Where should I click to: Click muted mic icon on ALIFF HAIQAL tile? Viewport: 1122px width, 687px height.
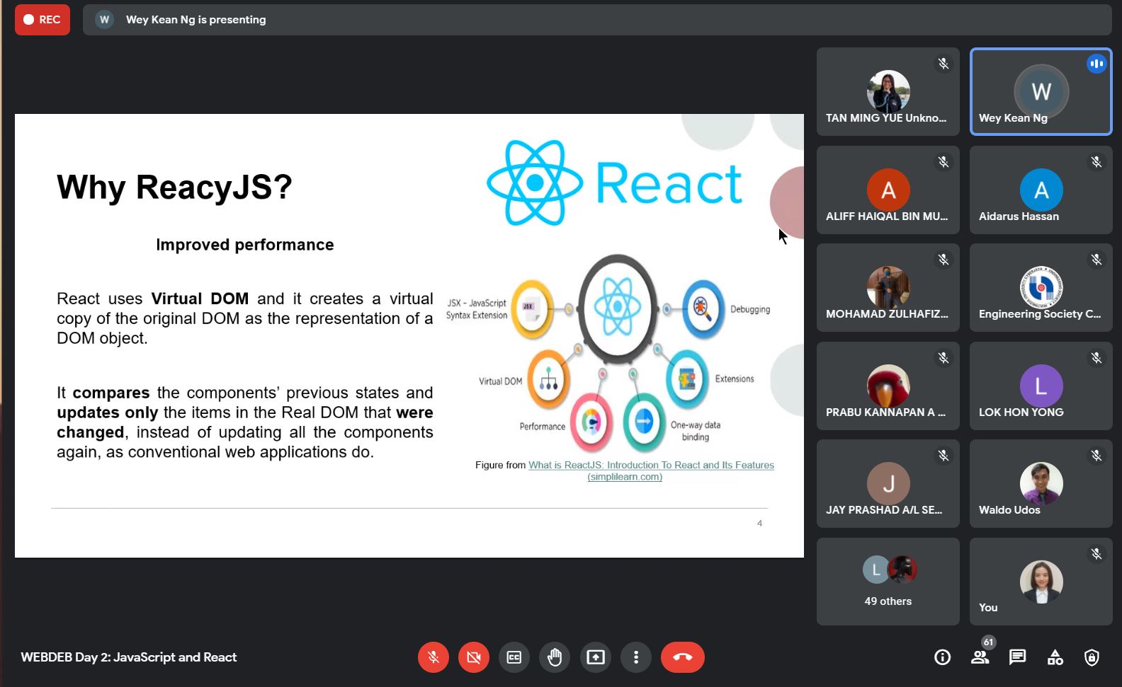click(943, 162)
